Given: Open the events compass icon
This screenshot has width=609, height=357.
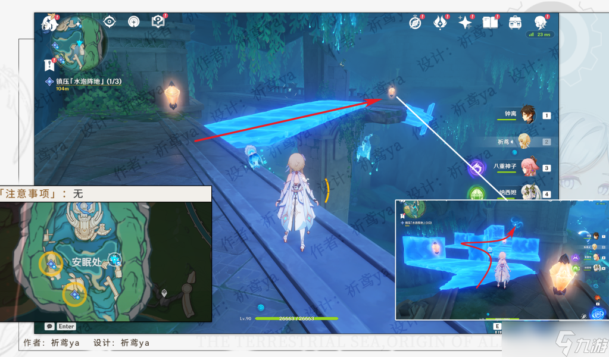Looking at the screenshot, I should [x=415, y=23].
